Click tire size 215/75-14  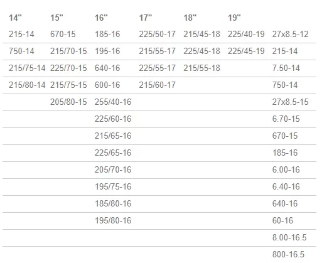click(x=27, y=68)
